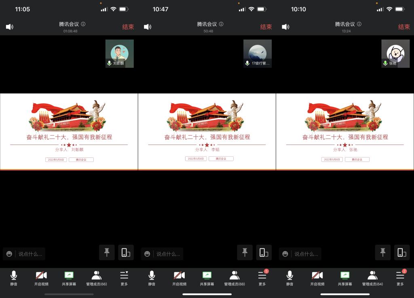Toggle 静音 in the meeting with 68 members
This screenshot has width=414, height=298.
point(152,278)
